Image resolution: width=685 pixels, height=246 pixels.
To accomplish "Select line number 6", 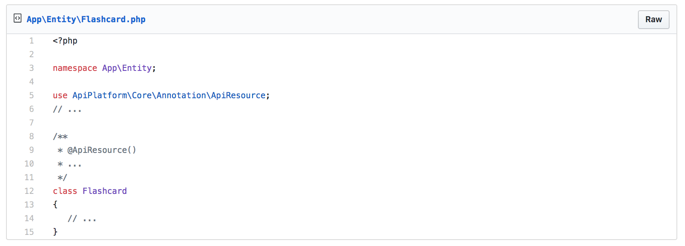I will point(31,109).
